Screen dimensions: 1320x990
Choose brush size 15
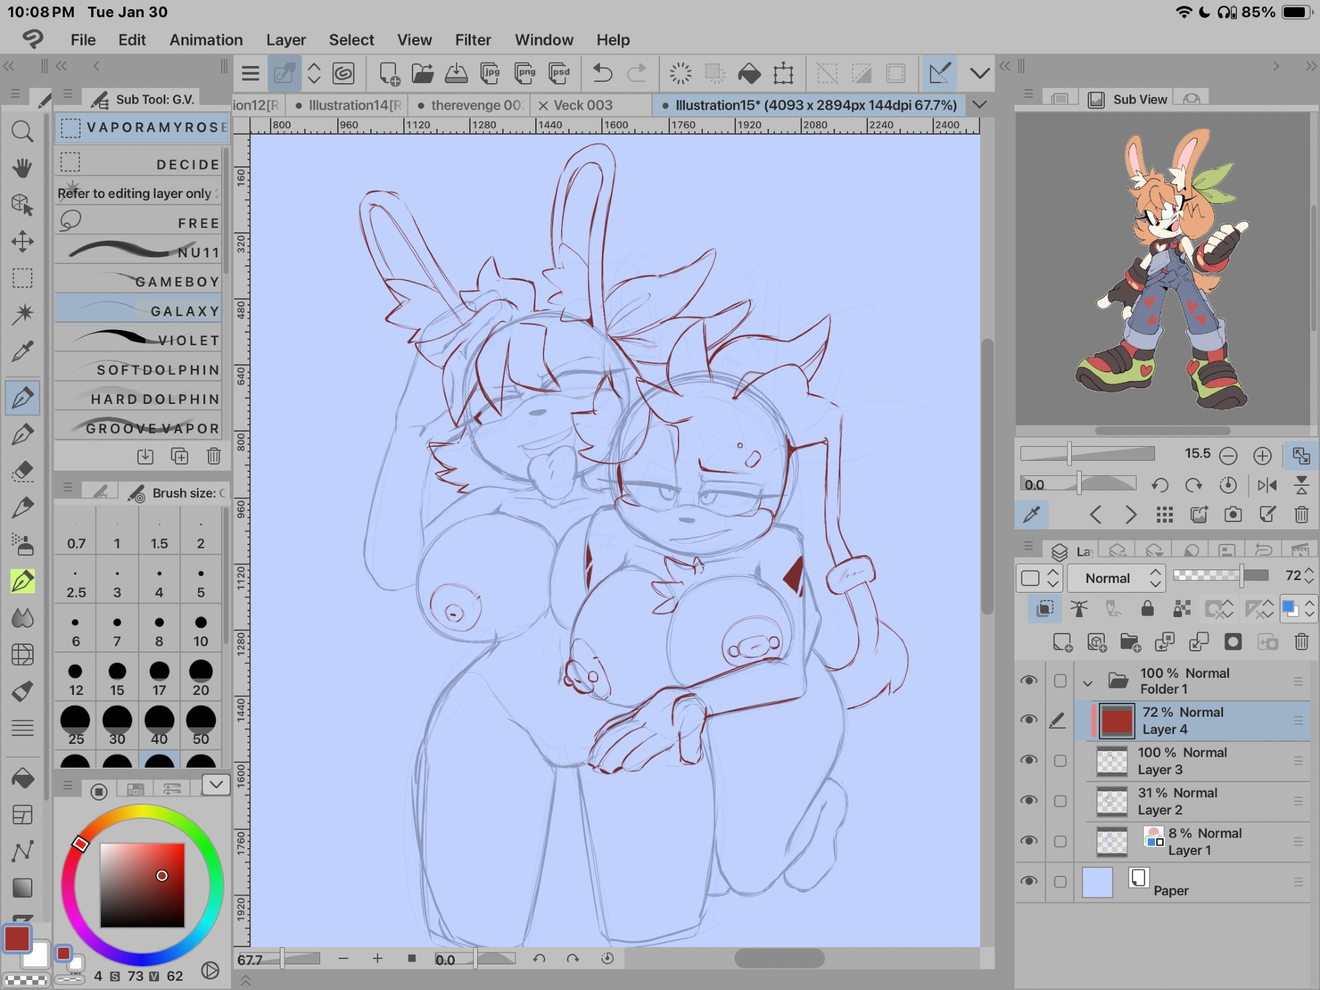[117, 678]
